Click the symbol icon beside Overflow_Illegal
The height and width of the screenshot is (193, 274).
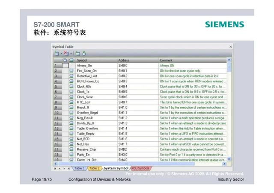point(71,113)
